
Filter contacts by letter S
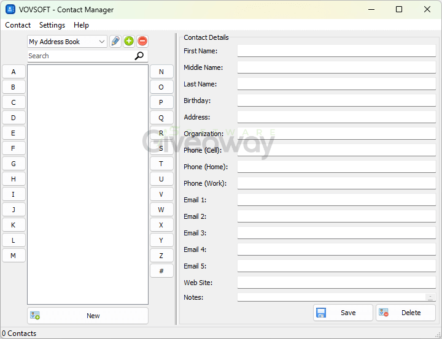(161, 148)
